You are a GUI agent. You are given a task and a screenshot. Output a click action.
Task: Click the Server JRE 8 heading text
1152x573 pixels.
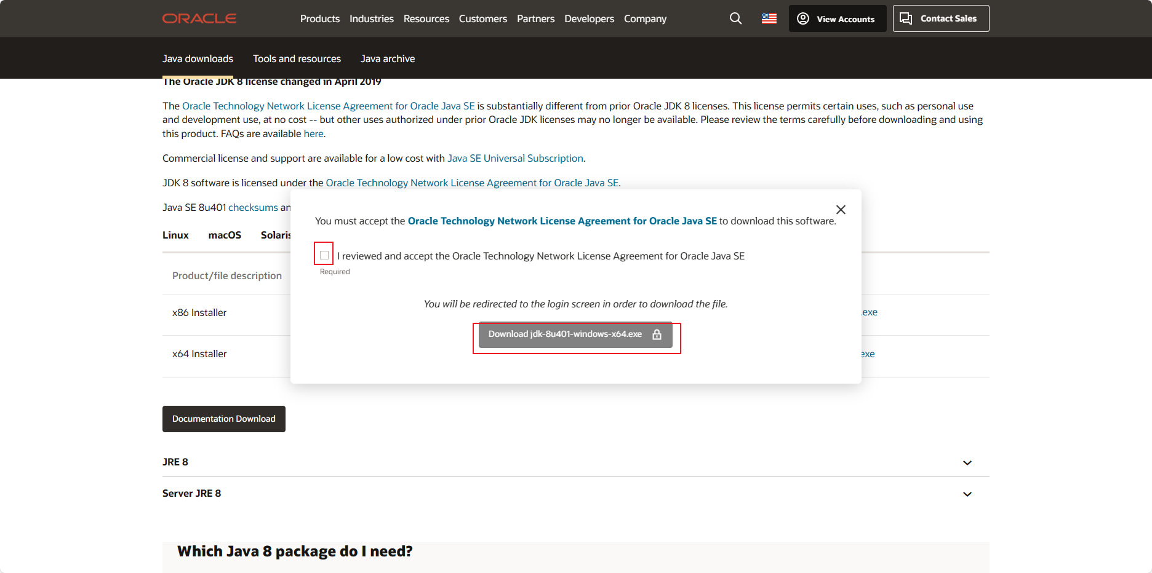191,493
